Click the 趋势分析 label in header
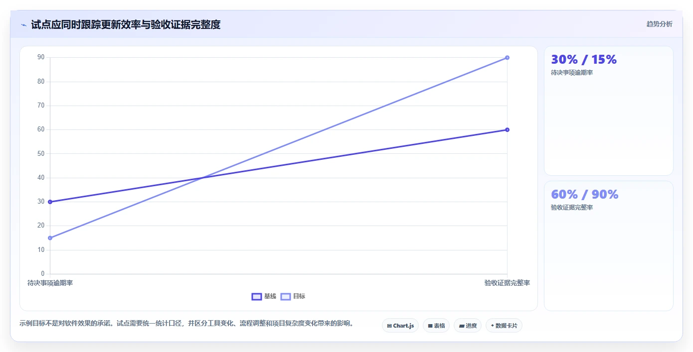Screen dimensions: 693x352 659,24
